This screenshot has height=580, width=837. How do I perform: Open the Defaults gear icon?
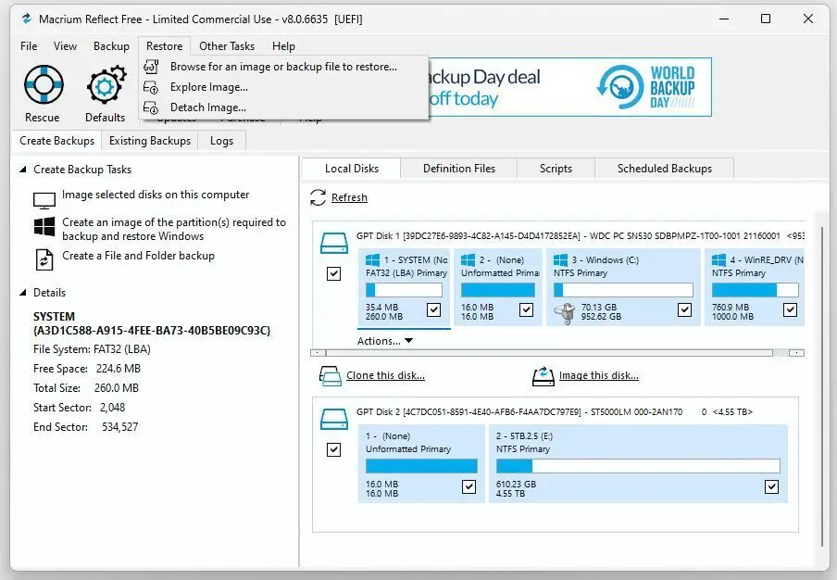106,84
